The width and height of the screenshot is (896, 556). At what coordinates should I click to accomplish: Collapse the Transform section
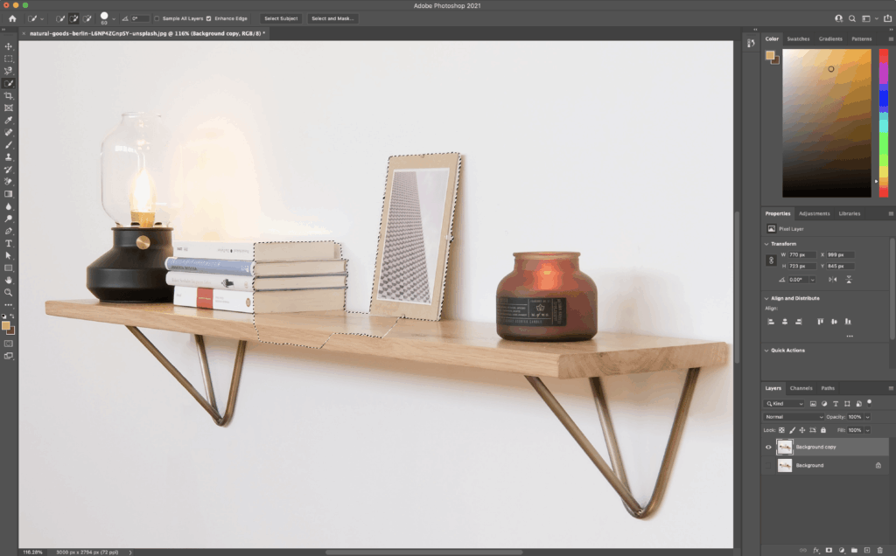(x=767, y=244)
